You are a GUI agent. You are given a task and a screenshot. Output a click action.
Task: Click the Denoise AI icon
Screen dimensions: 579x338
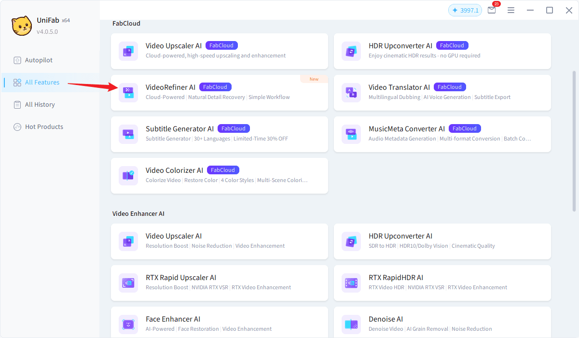(x=351, y=324)
